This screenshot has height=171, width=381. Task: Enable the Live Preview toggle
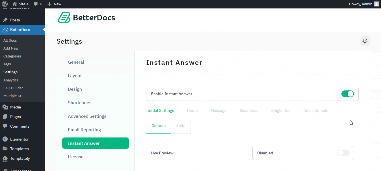(343, 153)
